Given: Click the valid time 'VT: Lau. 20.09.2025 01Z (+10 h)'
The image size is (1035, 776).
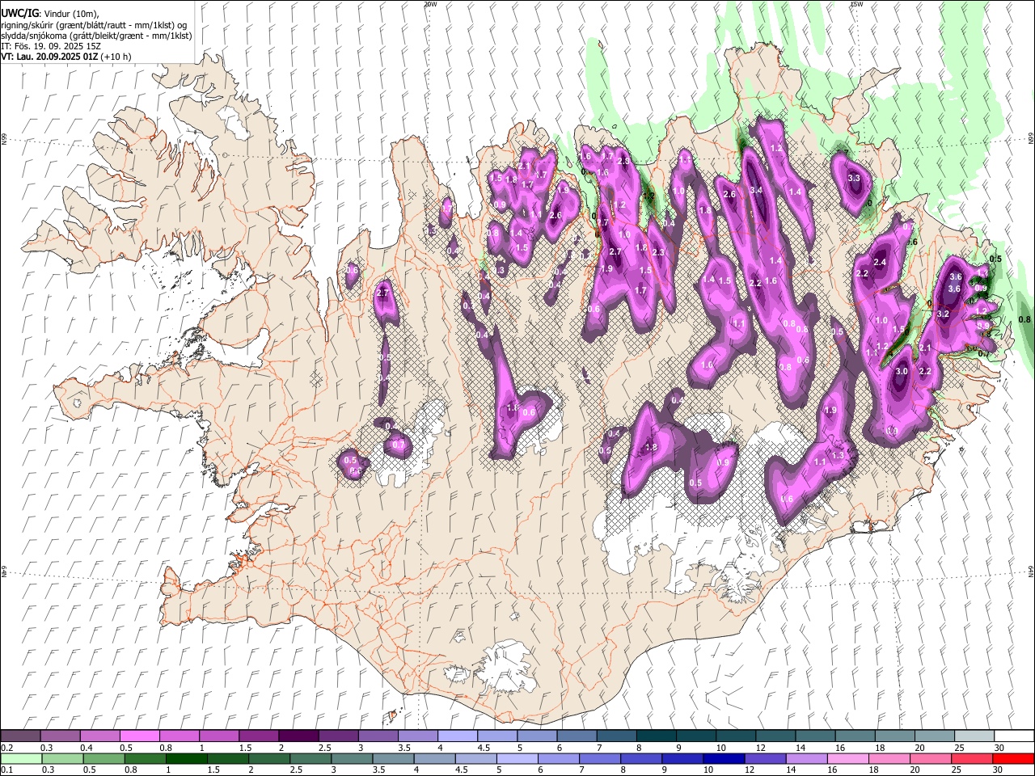Looking at the screenshot, I should coord(66,57).
